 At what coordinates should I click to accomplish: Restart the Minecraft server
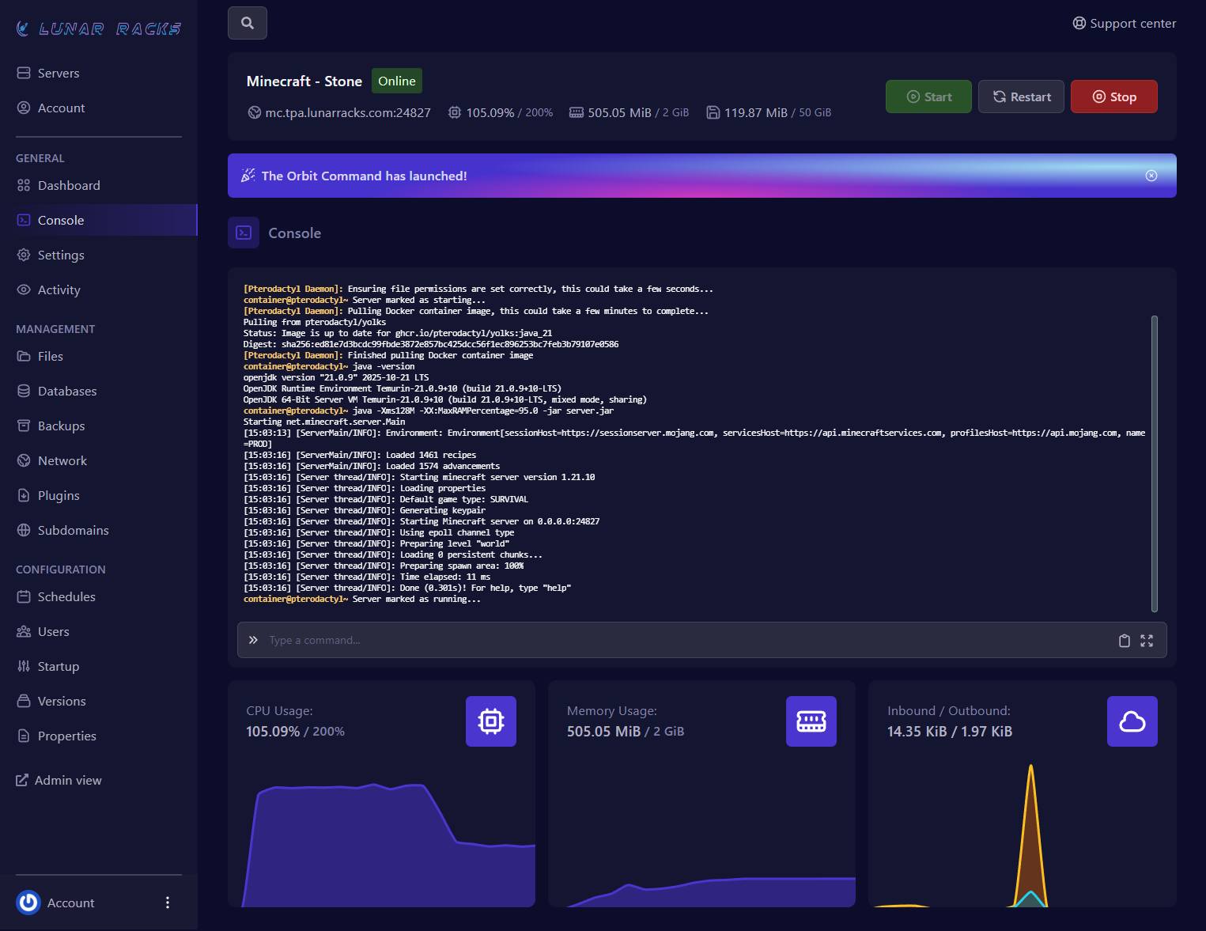pos(1021,97)
